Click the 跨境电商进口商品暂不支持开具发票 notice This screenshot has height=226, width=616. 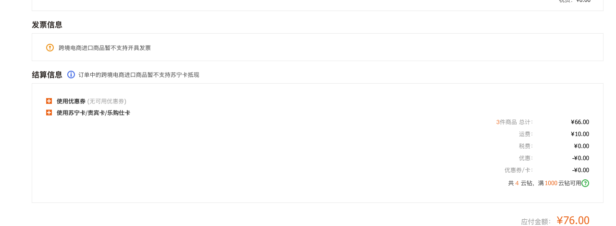(x=105, y=48)
